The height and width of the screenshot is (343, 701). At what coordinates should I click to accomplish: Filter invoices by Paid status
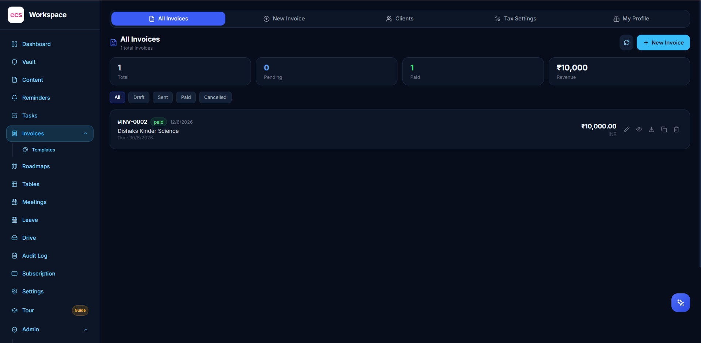(186, 97)
